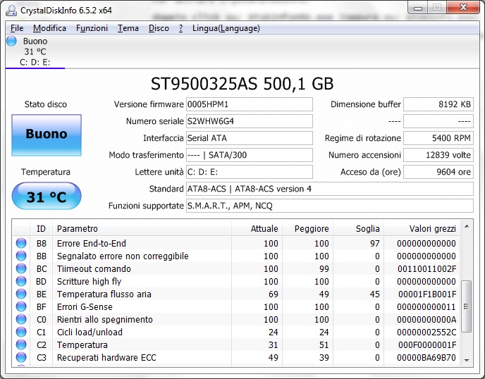Screen dimensions: 485x379
Task: Click status orb of Scritture high fly row
Action: point(21,281)
